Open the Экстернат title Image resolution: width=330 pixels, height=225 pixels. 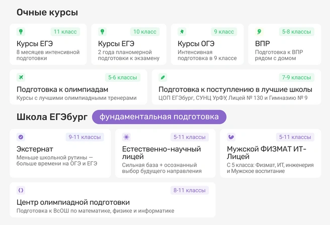tap(35, 149)
